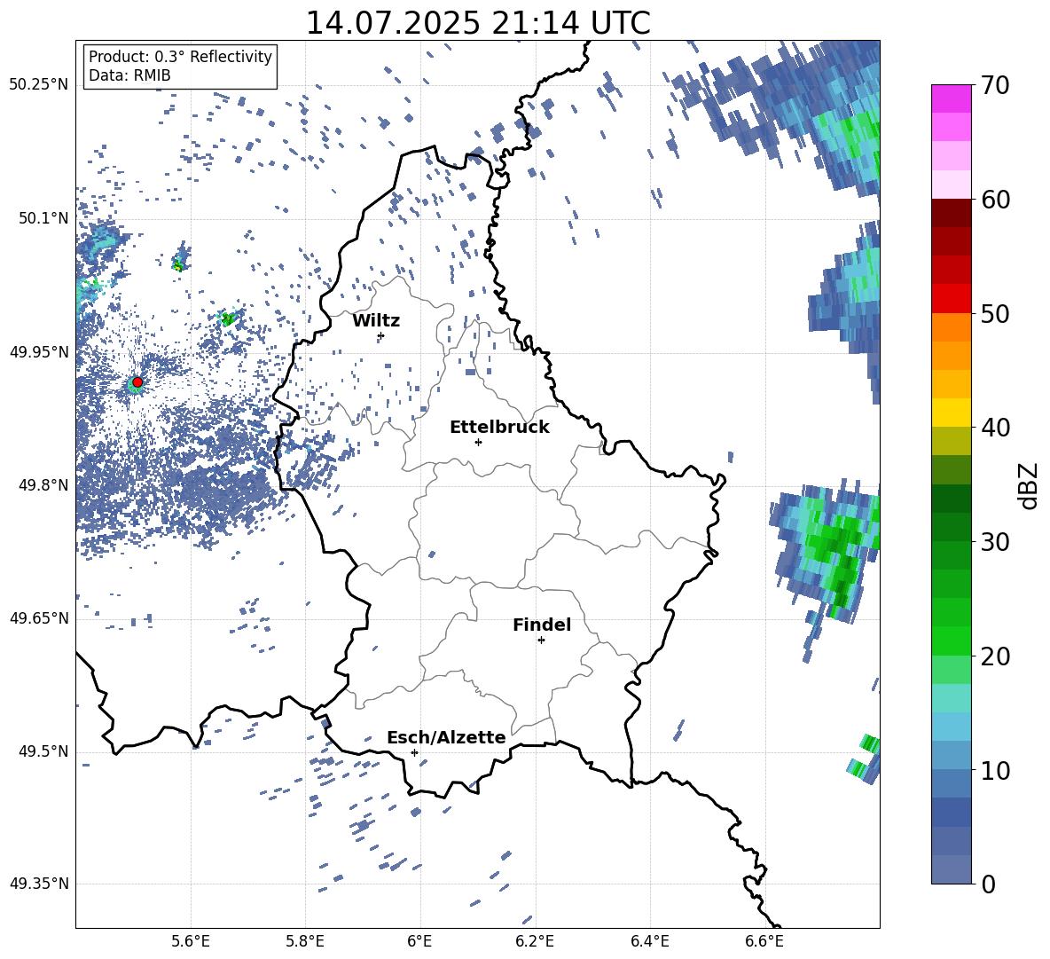Click the 6°E longitude label

(x=419, y=941)
